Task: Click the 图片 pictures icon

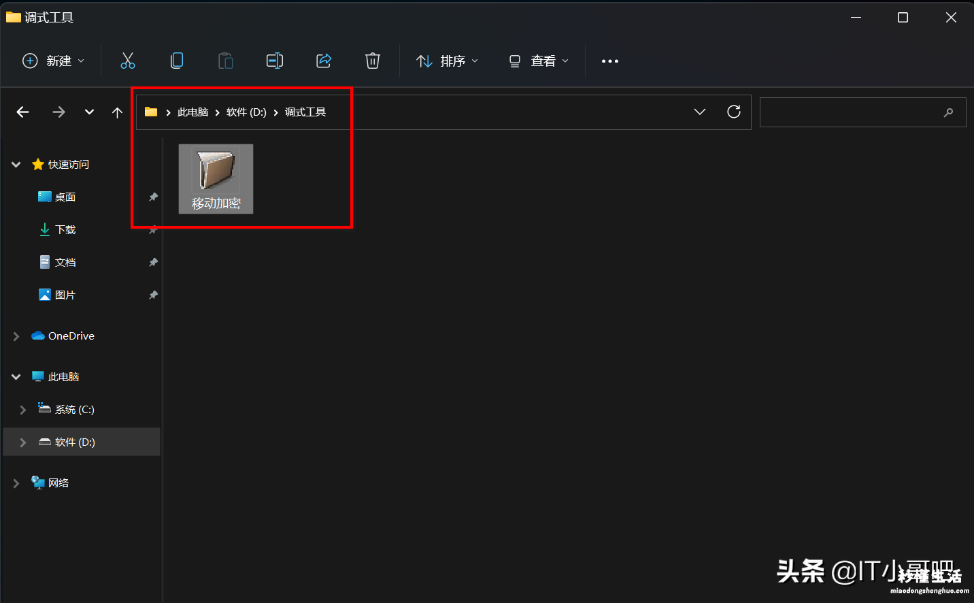Action: click(45, 295)
